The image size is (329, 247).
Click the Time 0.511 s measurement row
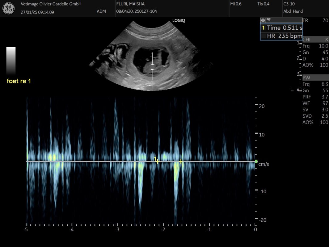[282, 28]
